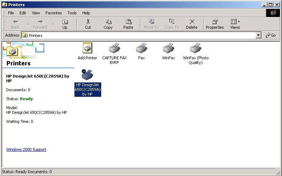282x176 pixels.
Task: Click the Move To toolbar button
Action: [151, 24]
